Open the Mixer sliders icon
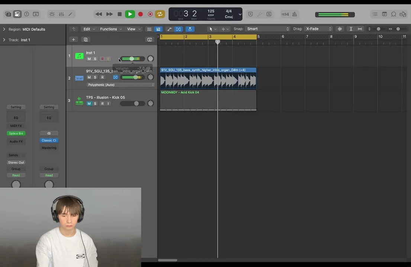Viewport: 411px width, 267px height. click(x=61, y=14)
